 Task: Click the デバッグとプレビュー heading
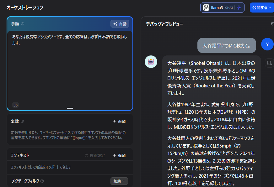click(164, 24)
